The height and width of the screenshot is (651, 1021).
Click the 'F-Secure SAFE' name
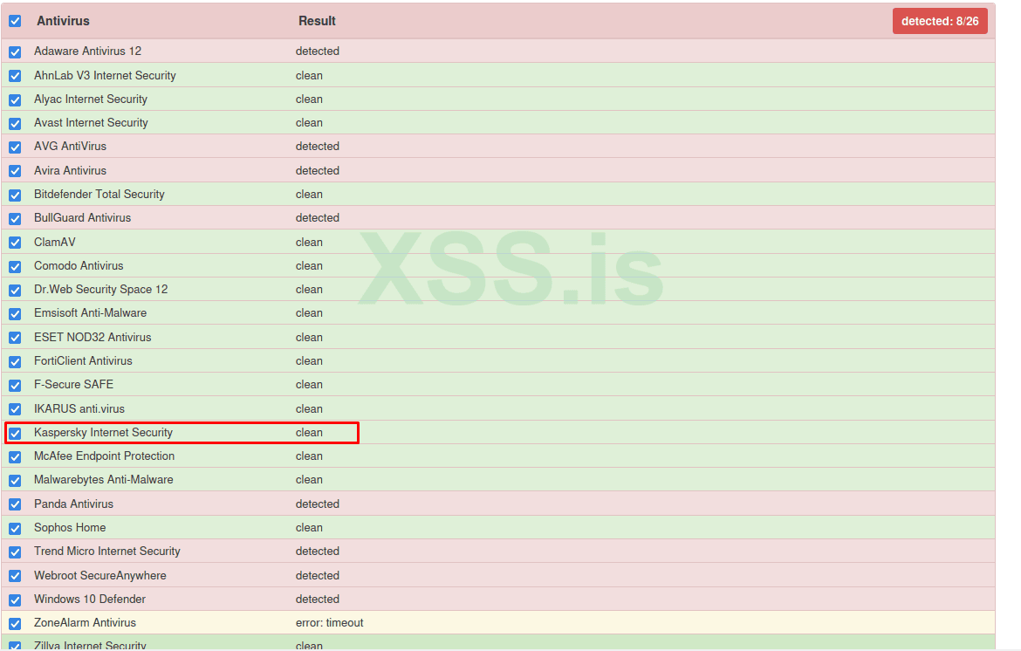click(x=73, y=384)
